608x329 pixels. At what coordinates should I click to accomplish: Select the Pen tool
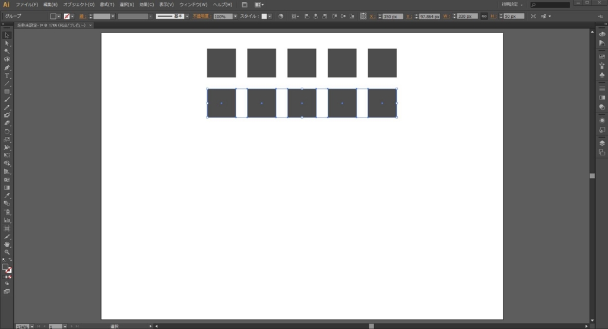(x=7, y=68)
